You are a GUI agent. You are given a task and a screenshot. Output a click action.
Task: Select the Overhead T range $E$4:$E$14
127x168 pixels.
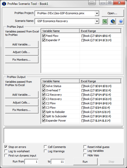coord(96,90)
